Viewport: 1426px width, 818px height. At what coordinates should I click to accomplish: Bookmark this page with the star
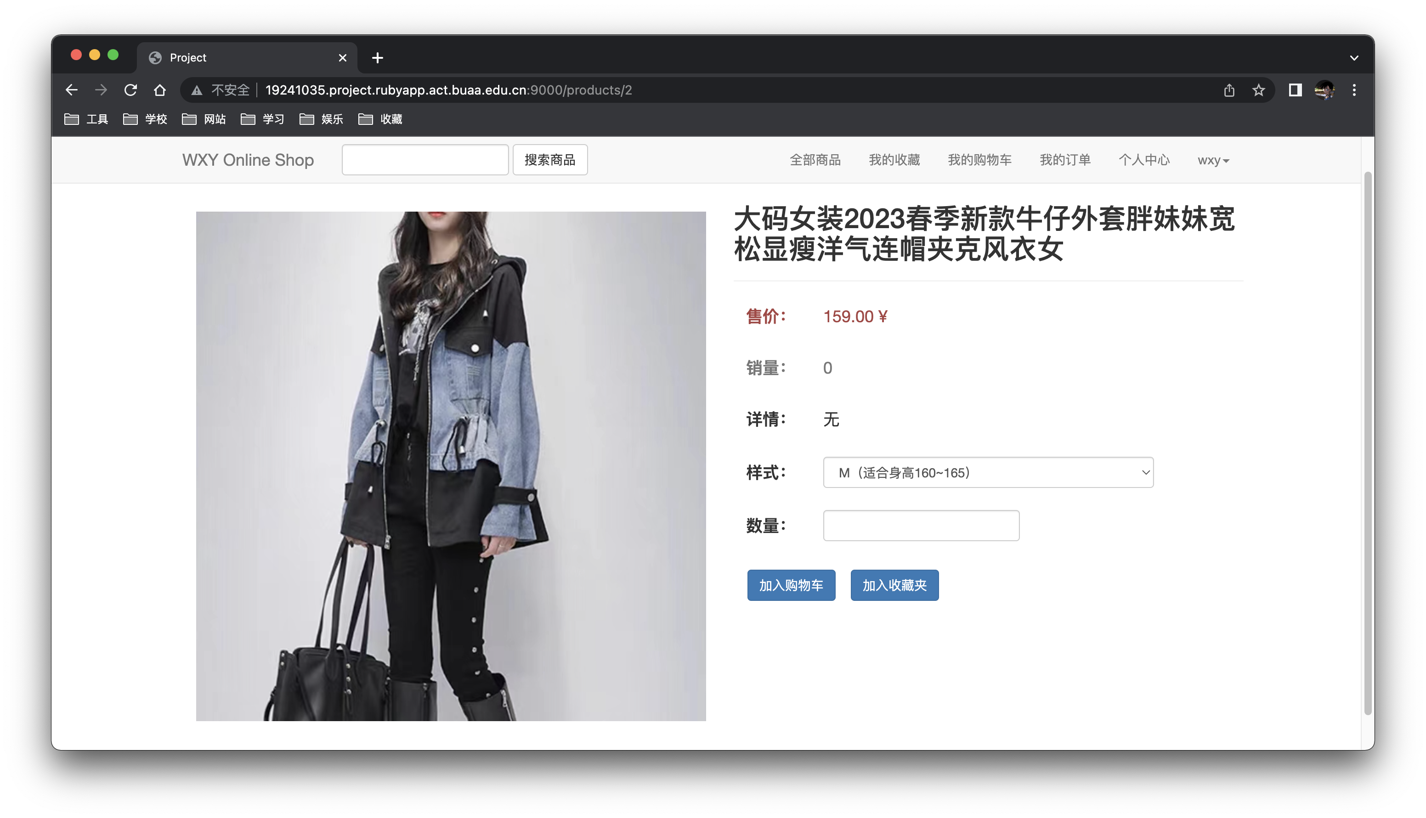pyautogui.click(x=1258, y=90)
